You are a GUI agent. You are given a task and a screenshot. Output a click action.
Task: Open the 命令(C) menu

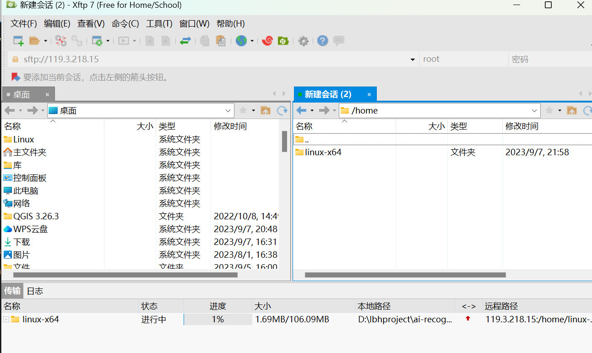click(125, 24)
